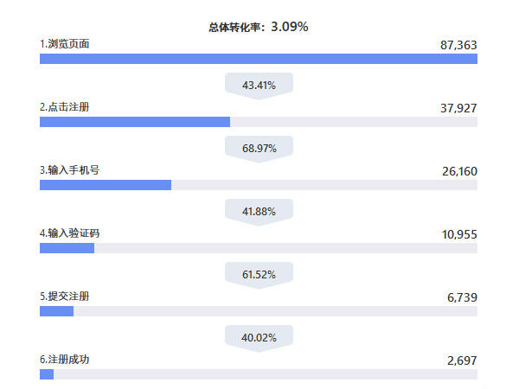Select the 6.注册成功 step label
519x389 pixels.
pyautogui.click(x=65, y=359)
